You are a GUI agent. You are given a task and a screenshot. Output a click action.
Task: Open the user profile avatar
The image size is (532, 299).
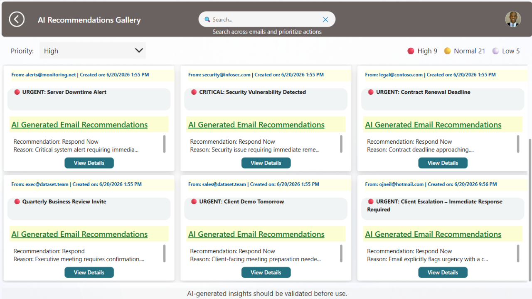point(513,19)
